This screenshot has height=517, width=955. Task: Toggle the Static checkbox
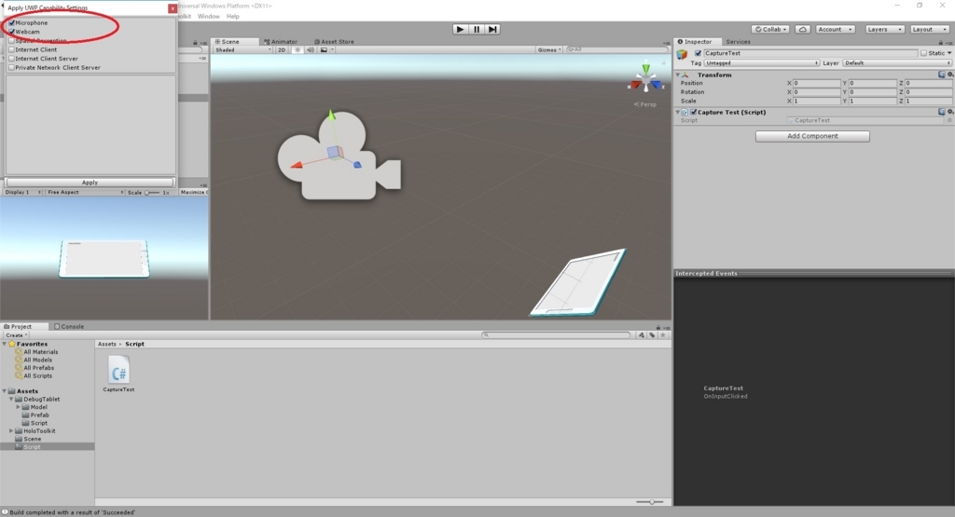click(x=923, y=53)
